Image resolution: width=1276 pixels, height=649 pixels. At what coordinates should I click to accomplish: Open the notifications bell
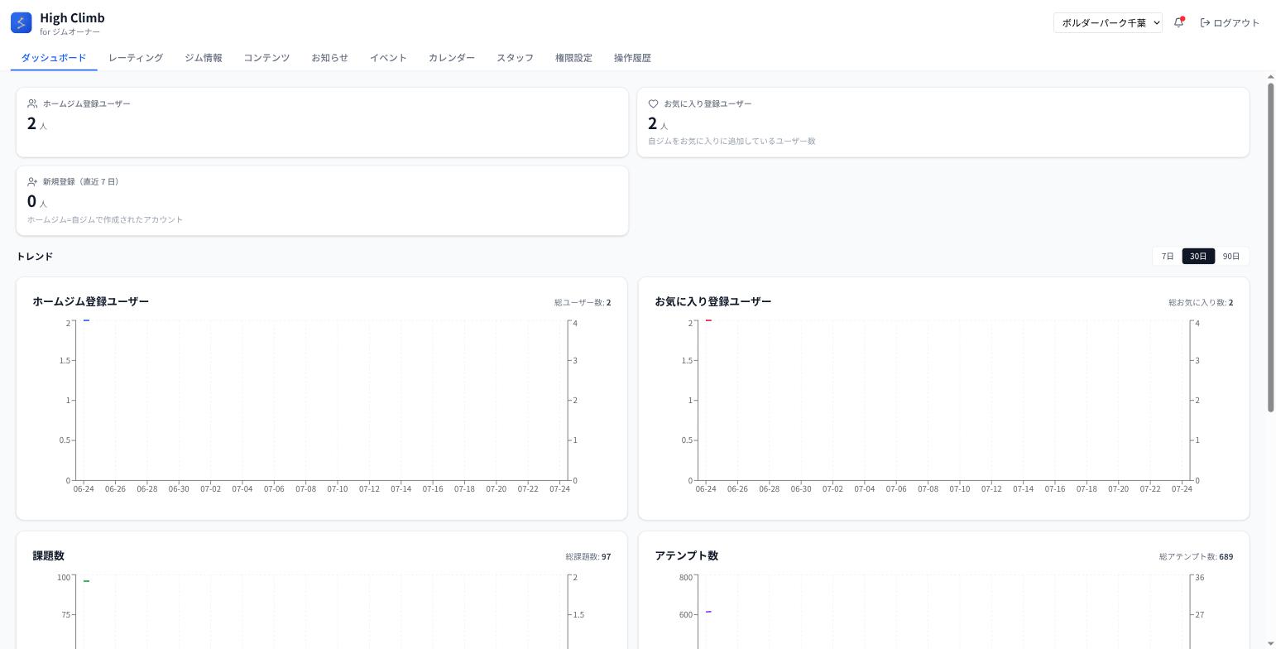pyautogui.click(x=1179, y=22)
